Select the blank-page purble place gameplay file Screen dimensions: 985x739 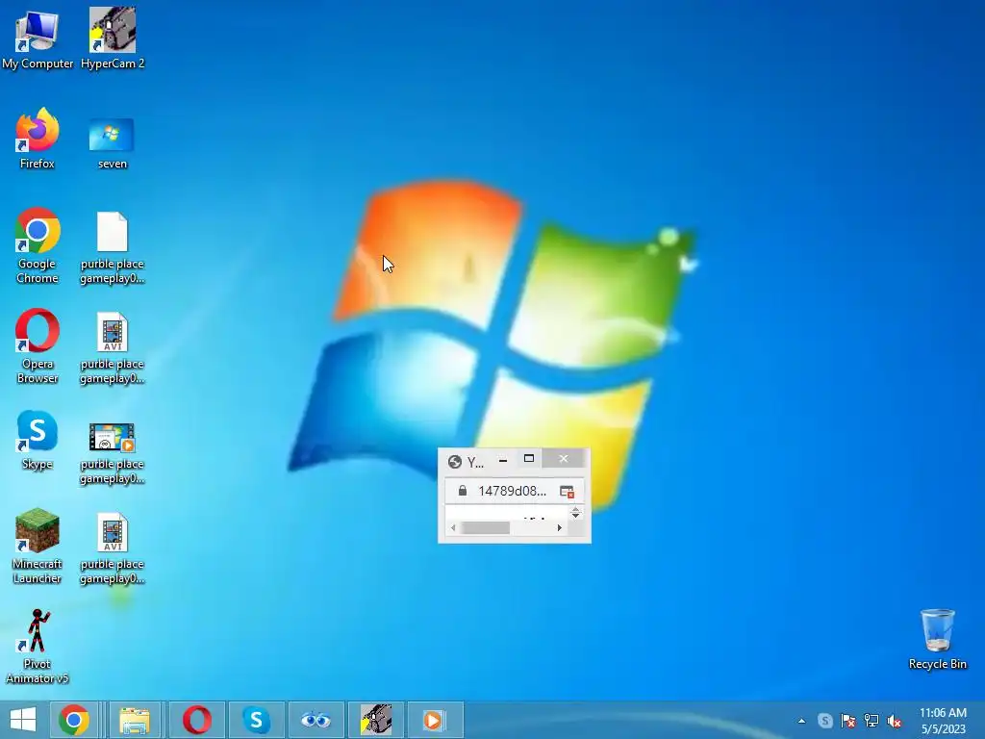113,248
